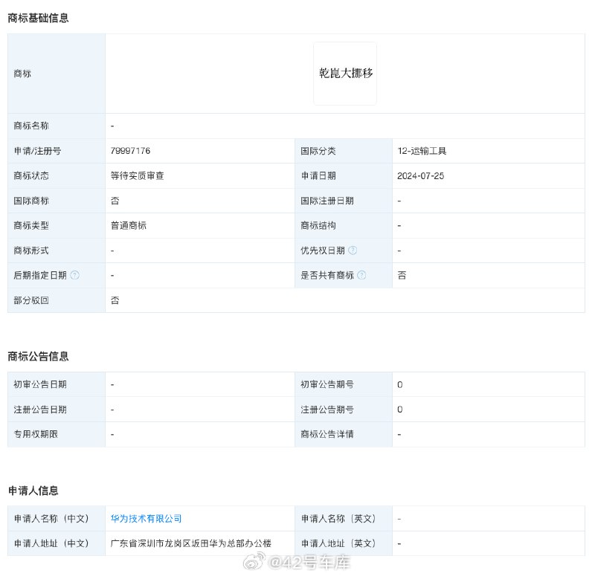This screenshot has height=576, width=595.
Task: Open the 华为技术有限公司 applicant link
Action: click(x=146, y=518)
